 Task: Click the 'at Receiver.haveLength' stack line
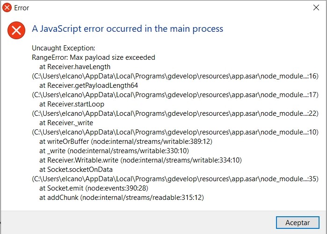coord(75,67)
